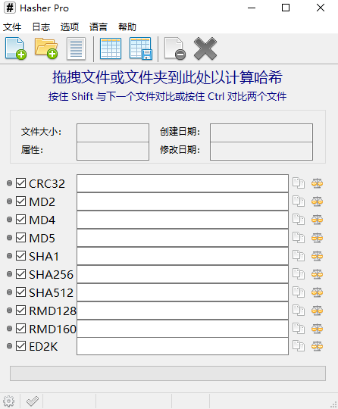The height and width of the screenshot is (409, 338).
Task: Uncheck the RMD160 checkbox
Action: point(20,329)
